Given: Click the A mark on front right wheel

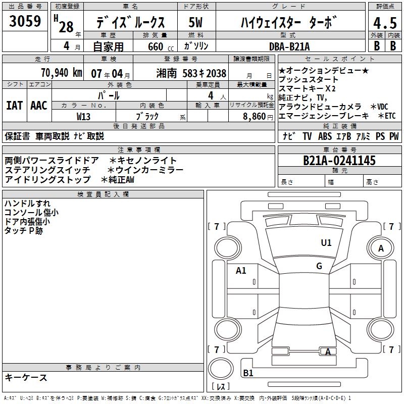Looking at the screenshot, I should (381, 248).
